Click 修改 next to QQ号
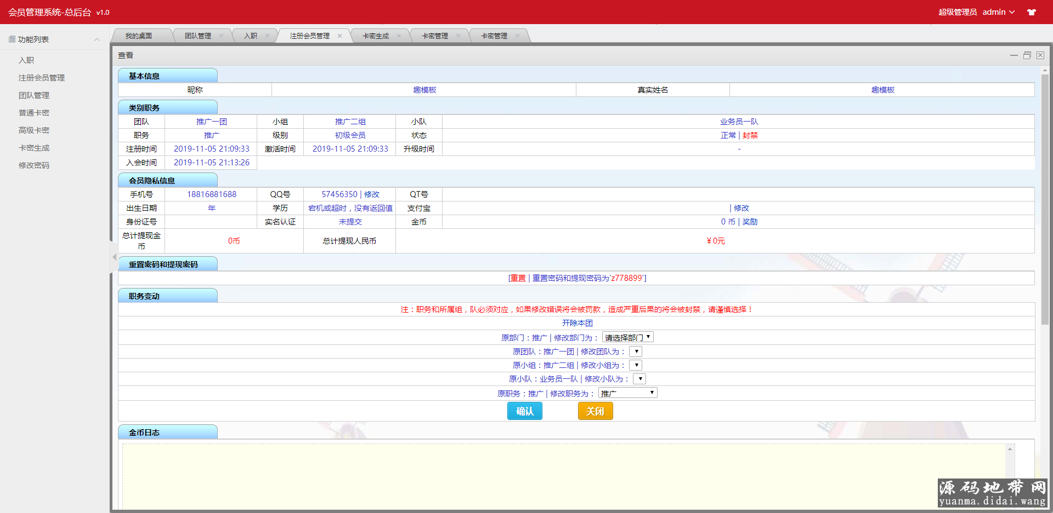The image size is (1053, 513). [x=372, y=194]
